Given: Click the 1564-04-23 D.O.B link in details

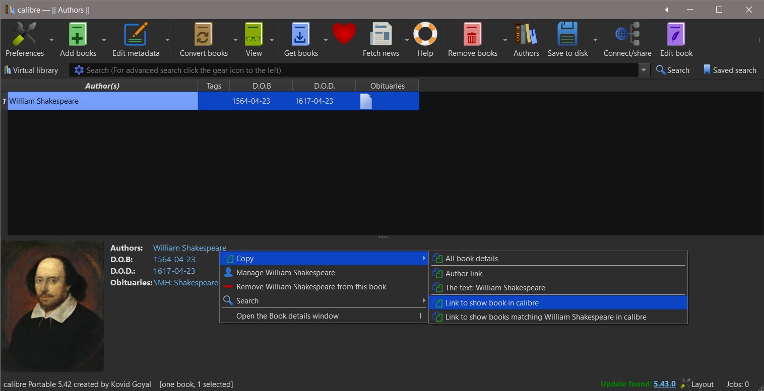Looking at the screenshot, I should pyautogui.click(x=174, y=260).
